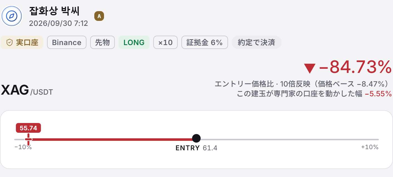The image size is (393, 177).
Task: Select the Binance exchange tag
Action: 67,42
